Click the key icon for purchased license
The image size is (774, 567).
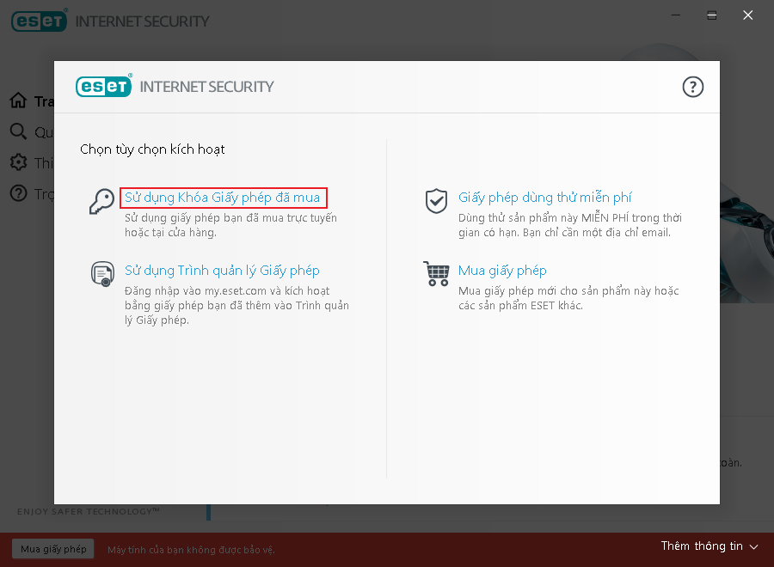click(101, 202)
